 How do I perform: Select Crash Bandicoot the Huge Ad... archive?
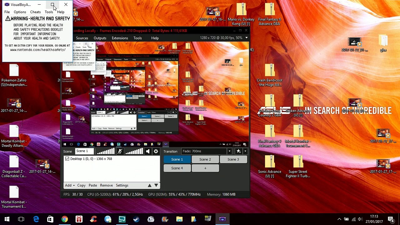click(x=269, y=75)
